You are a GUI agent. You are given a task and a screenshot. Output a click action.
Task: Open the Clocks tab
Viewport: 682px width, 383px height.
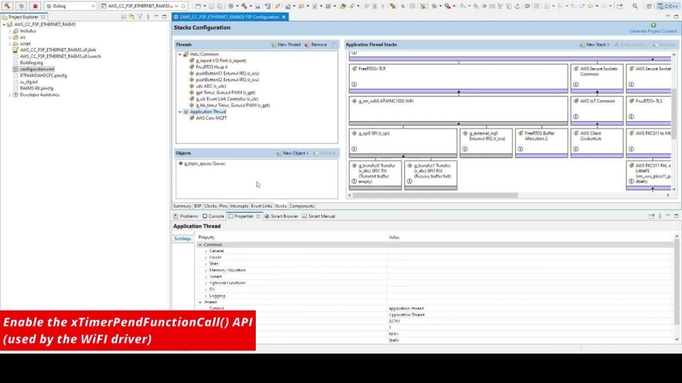point(210,206)
